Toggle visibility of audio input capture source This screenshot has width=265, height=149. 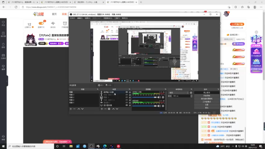coord(127,92)
